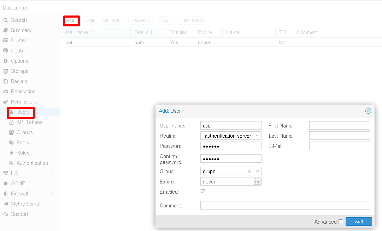Collapse the Permissions tree section
Image resolution: width=382 pixels, height=231 pixels.
[x=53, y=102]
